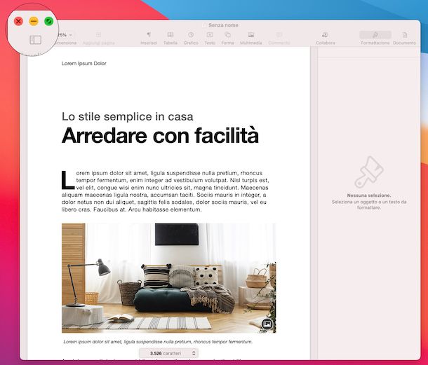Click the Aggiungi pagina toolbar button
This screenshot has height=365, width=428.
click(x=98, y=38)
